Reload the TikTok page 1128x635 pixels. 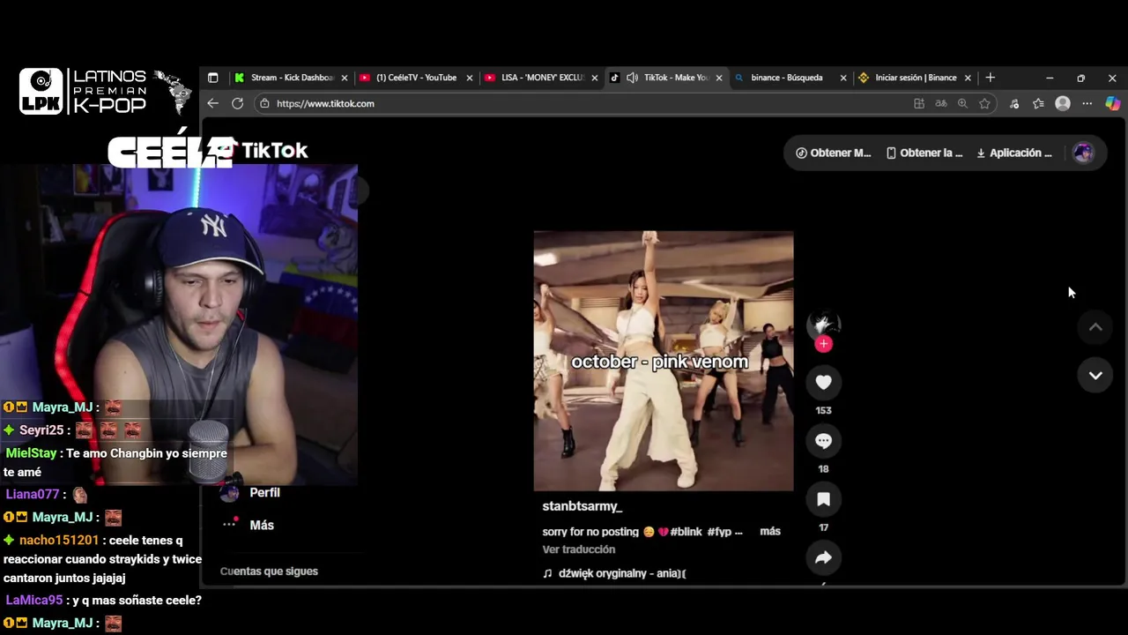coord(237,103)
